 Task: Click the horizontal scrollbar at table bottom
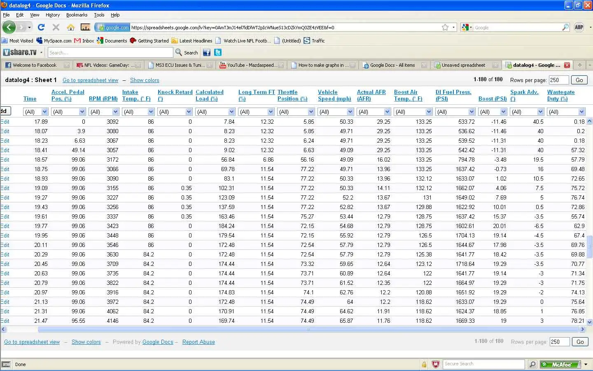click(x=308, y=329)
